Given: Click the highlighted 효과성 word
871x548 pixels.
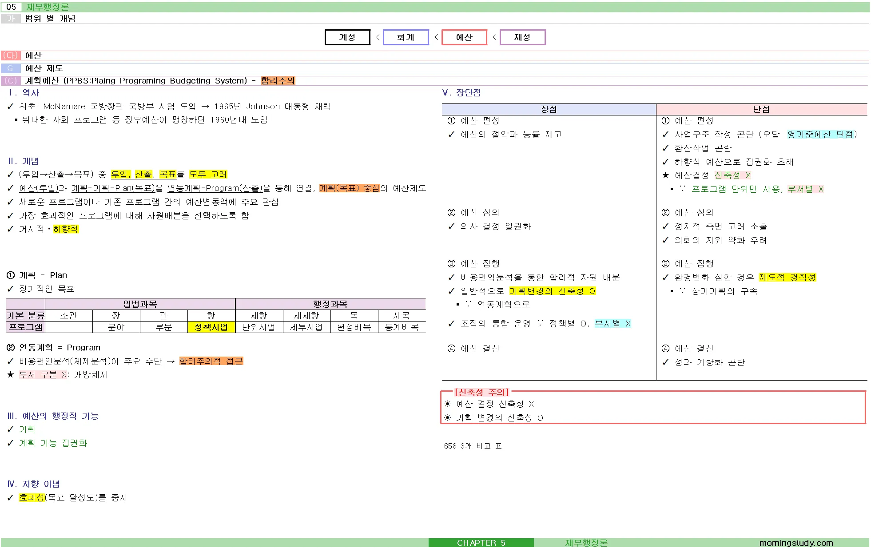Looking at the screenshot, I should point(32,498).
